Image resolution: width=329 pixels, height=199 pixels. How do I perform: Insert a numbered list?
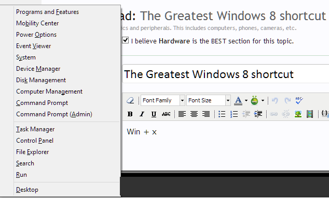coord(234,114)
